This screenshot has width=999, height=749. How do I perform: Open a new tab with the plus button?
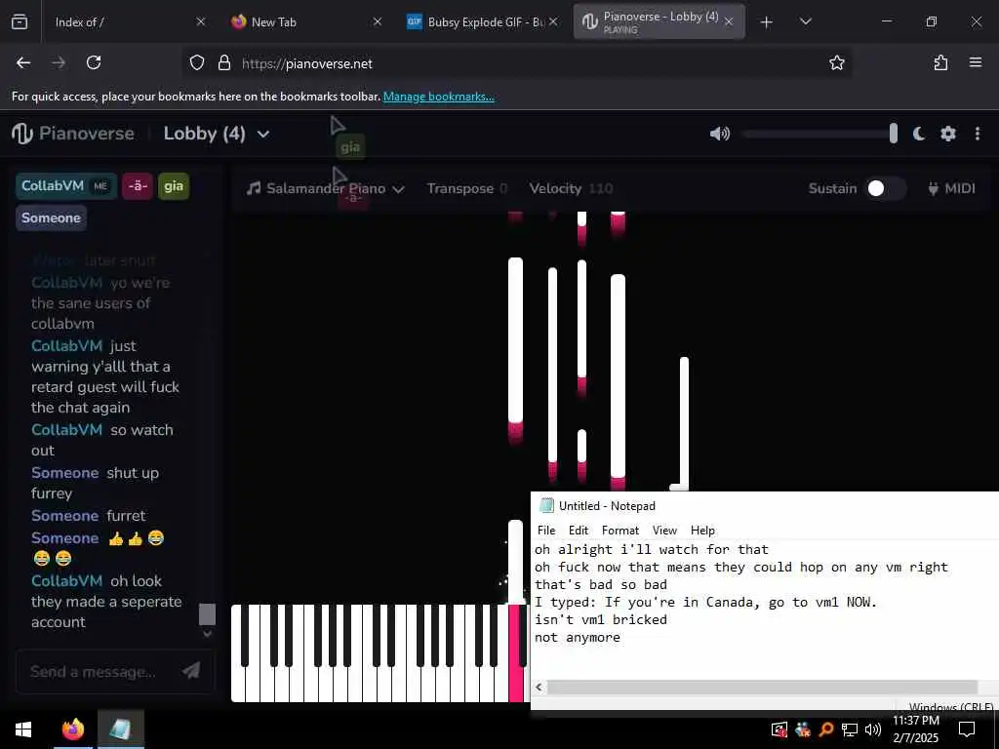[767, 22]
